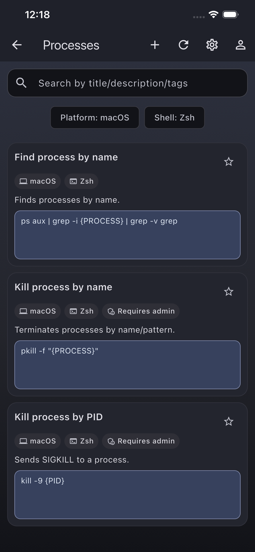Toggle favorite on Kill process by PID
This screenshot has width=255, height=552.
tap(228, 421)
